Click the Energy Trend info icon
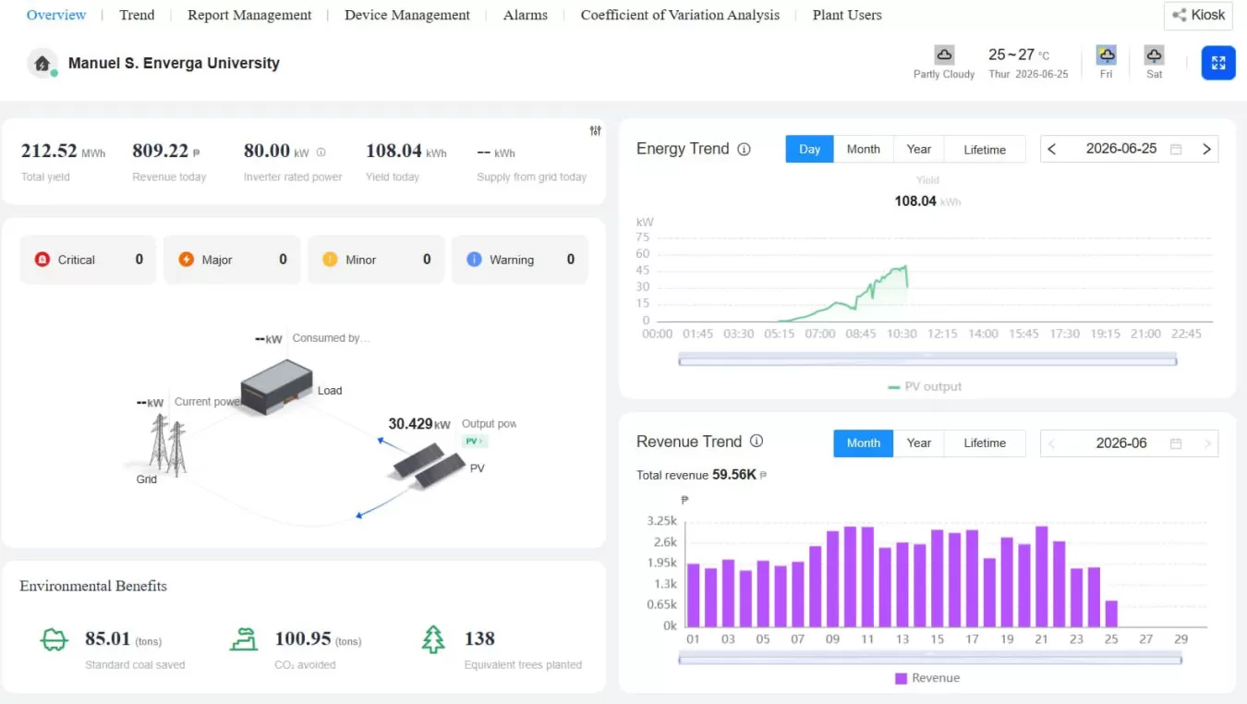 744,149
